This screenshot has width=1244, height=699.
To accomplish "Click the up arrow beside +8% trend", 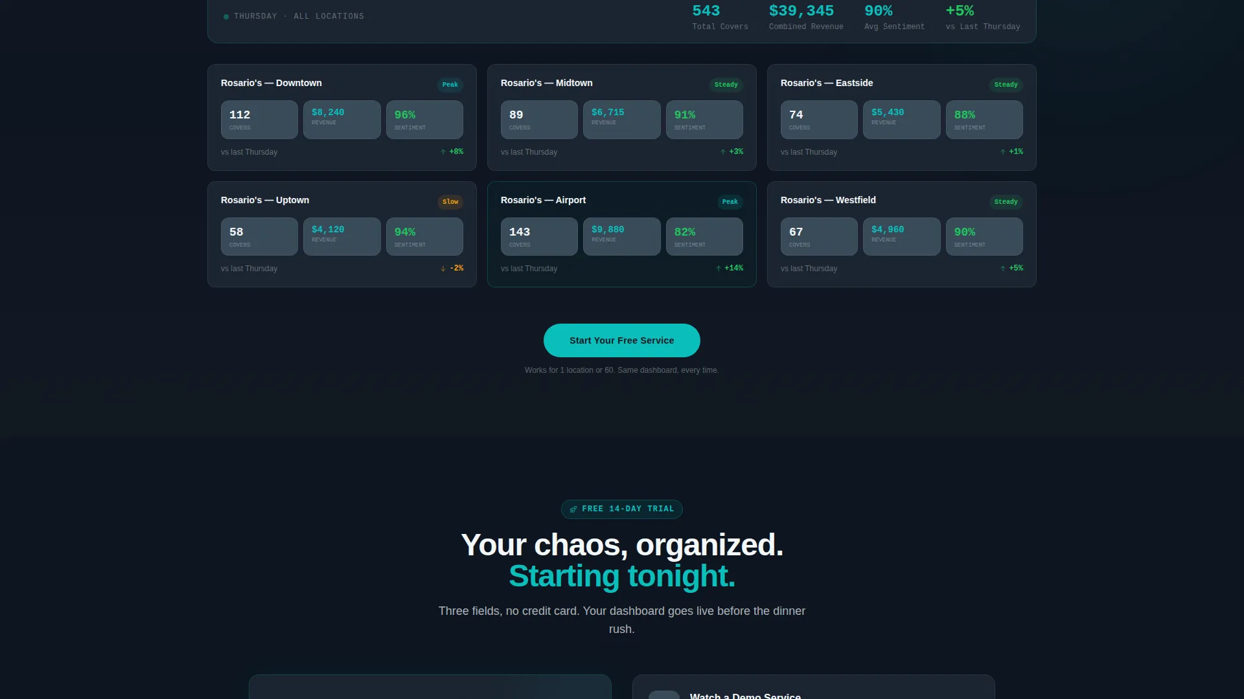I will pyautogui.click(x=443, y=152).
